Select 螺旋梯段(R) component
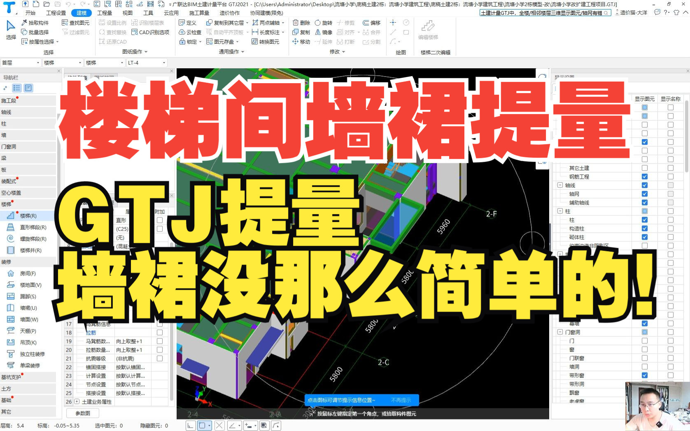 click(x=28, y=239)
